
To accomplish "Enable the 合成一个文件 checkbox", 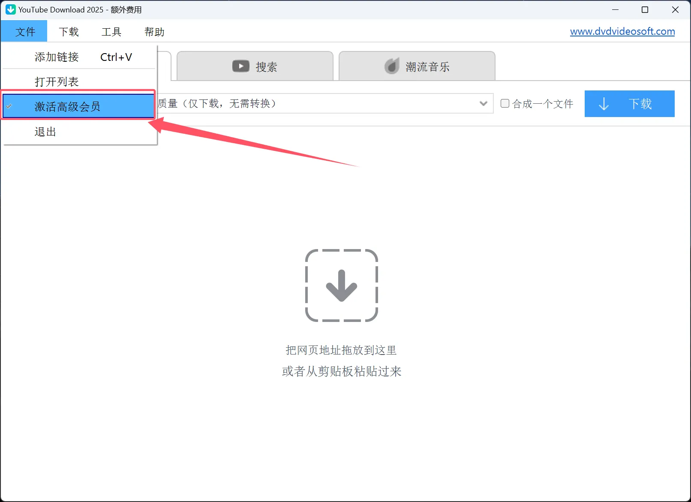I will click(x=505, y=103).
